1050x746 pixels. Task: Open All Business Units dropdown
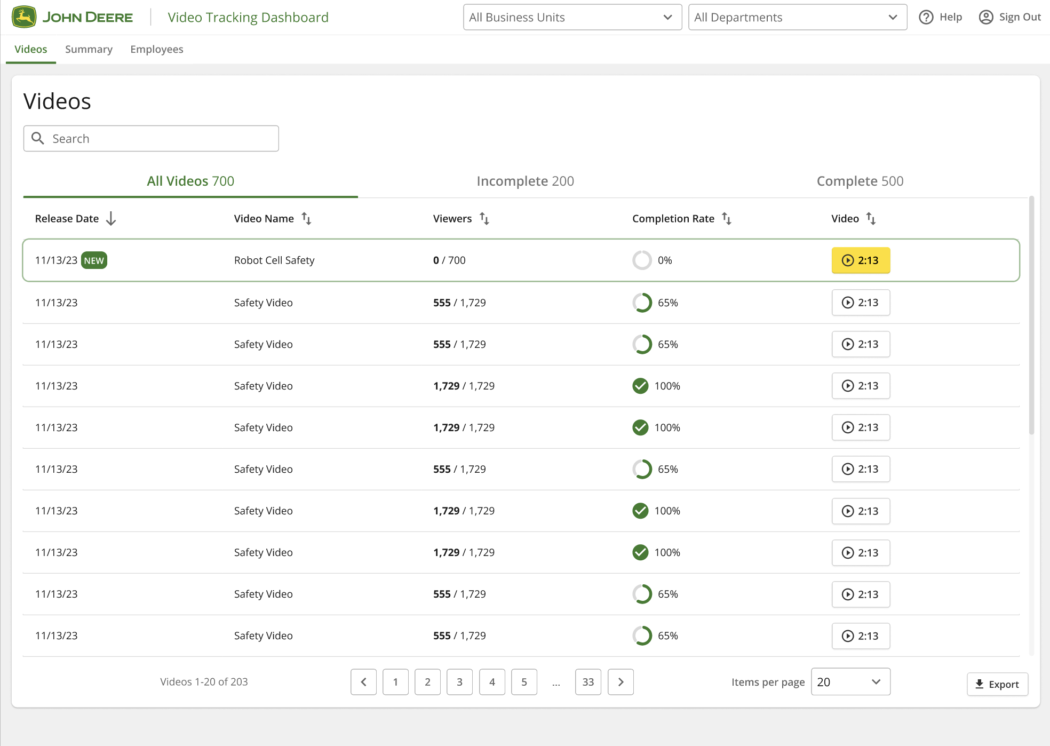572,17
